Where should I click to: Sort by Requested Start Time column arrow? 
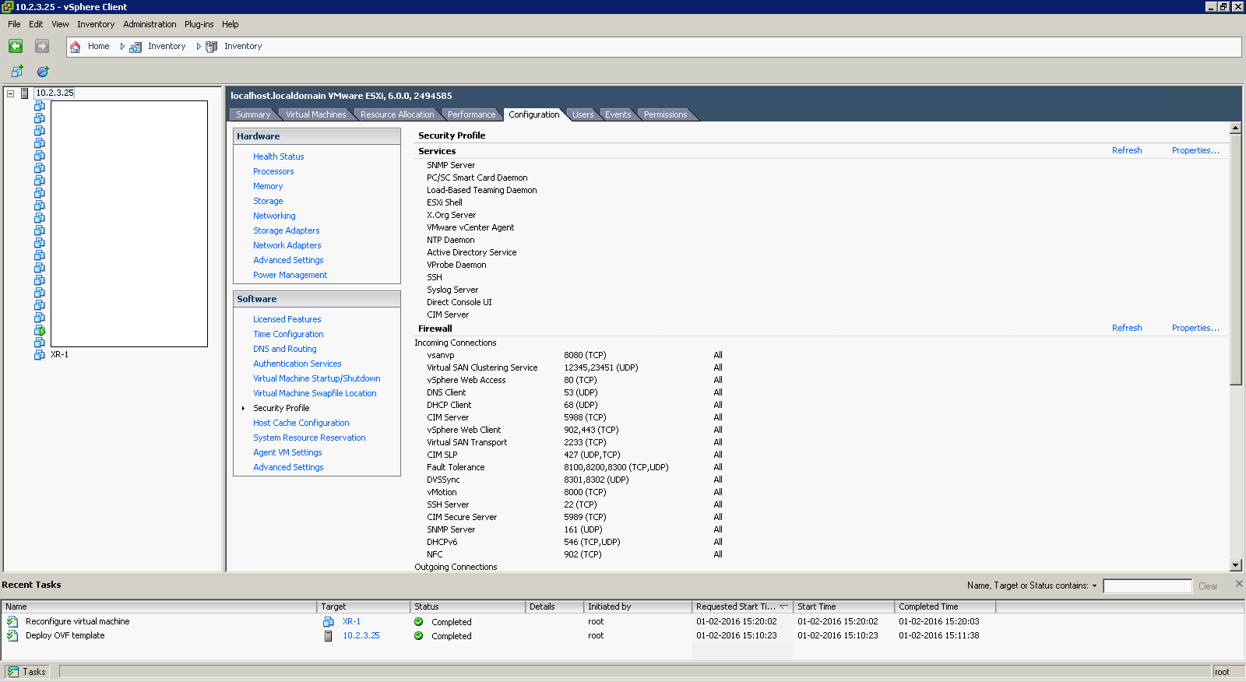click(x=783, y=606)
